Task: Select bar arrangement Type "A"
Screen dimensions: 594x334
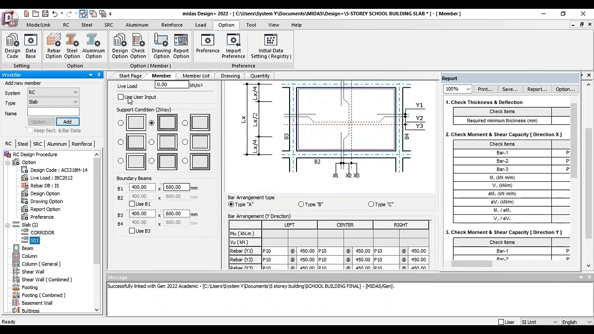Action: [231, 204]
